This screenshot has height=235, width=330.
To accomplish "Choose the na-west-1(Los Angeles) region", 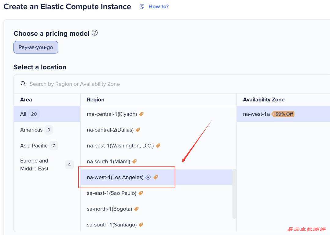I will (x=115, y=177).
